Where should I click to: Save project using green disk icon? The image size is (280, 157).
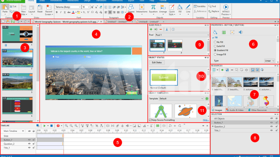click(13, 22)
